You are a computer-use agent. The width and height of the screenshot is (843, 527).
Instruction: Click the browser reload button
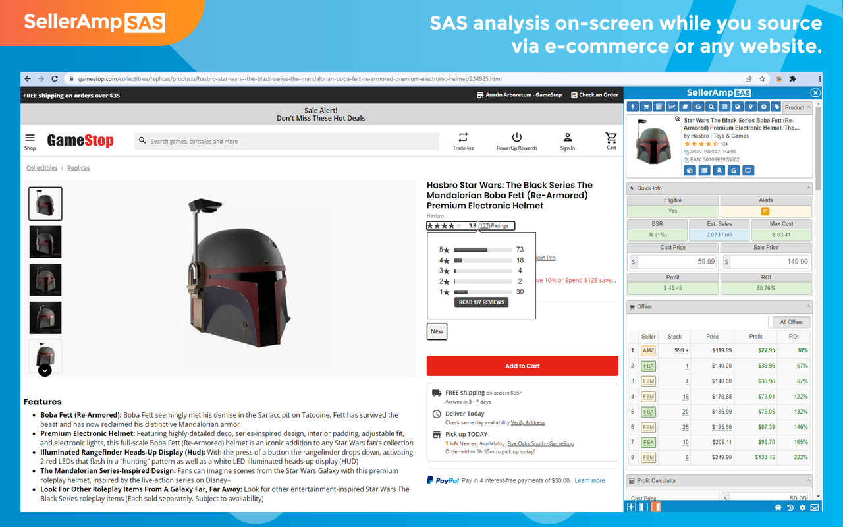55,78
